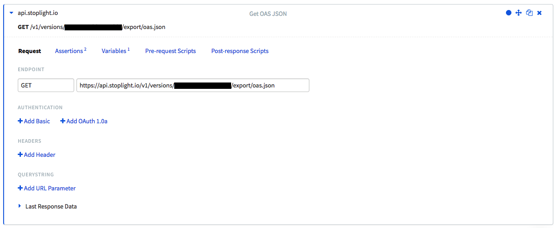Open the Variables tab

pyautogui.click(x=116, y=51)
